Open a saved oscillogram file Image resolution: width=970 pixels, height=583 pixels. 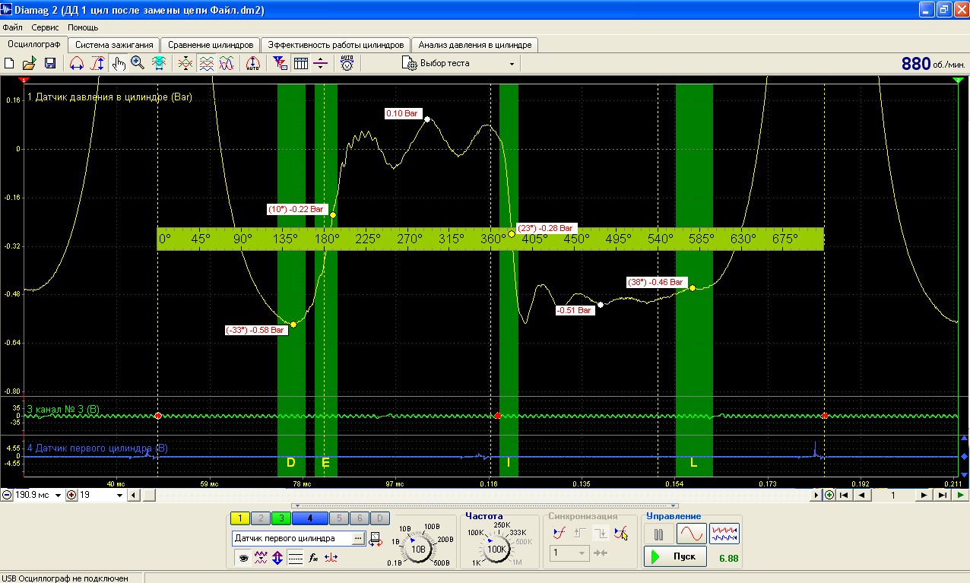pos(29,64)
